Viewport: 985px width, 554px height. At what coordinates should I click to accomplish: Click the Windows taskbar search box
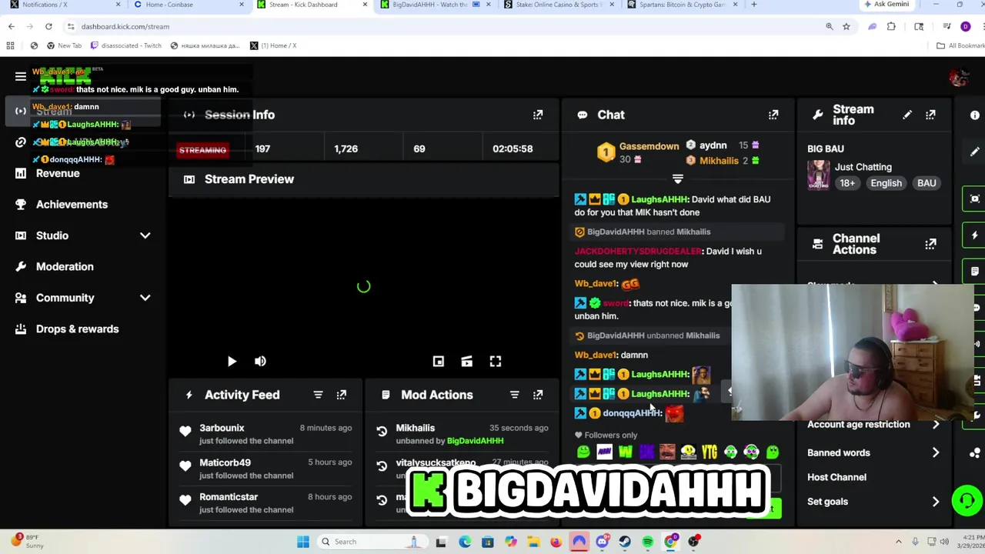(372, 542)
